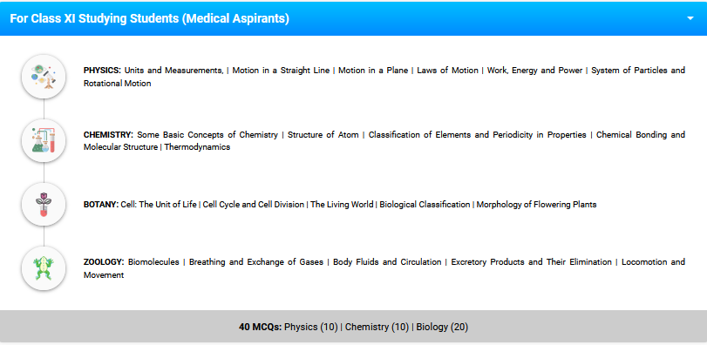Click the 40 MCQs summary bar
This screenshot has width=707, height=345.
[354, 327]
